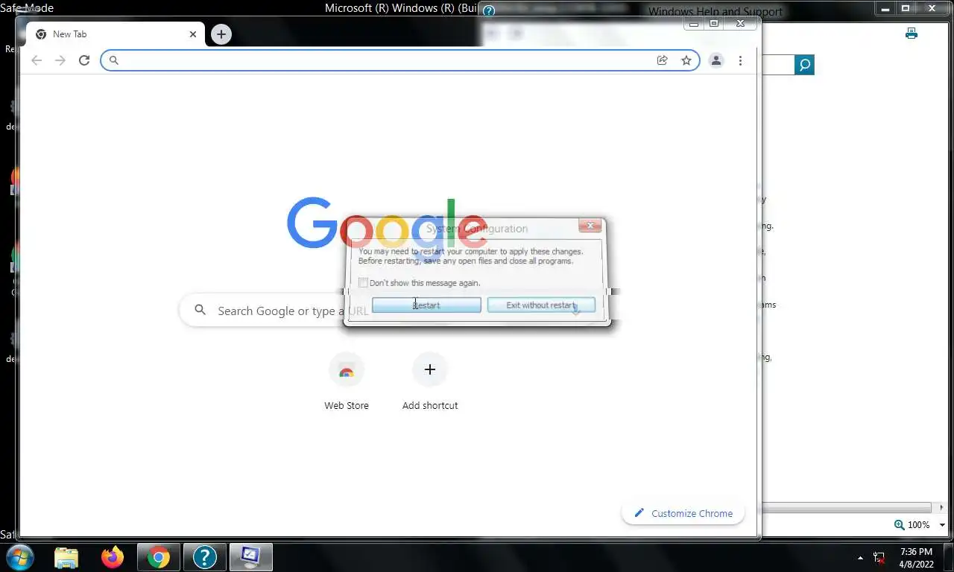Image resolution: width=954 pixels, height=572 pixels.
Task: Open Chrome's three-dot menu
Action: [x=740, y=60]
